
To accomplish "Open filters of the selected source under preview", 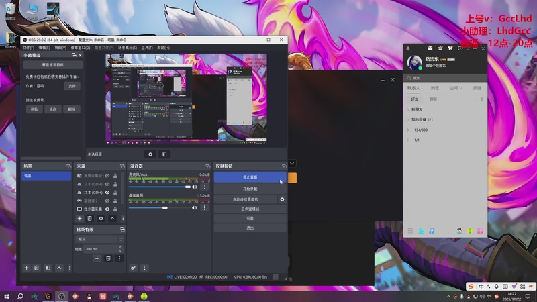I will tap(164, 154).
